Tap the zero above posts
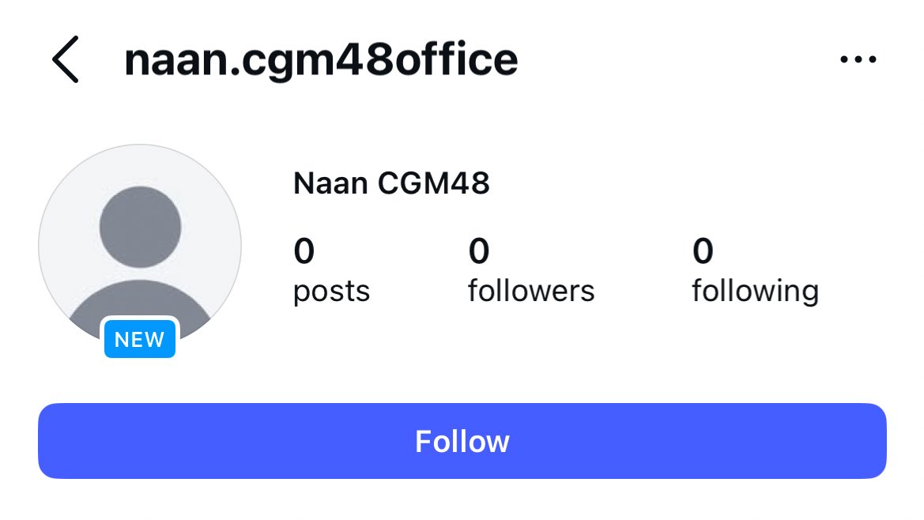The height and width of the screenshot is (520, 924). point(304,252)
